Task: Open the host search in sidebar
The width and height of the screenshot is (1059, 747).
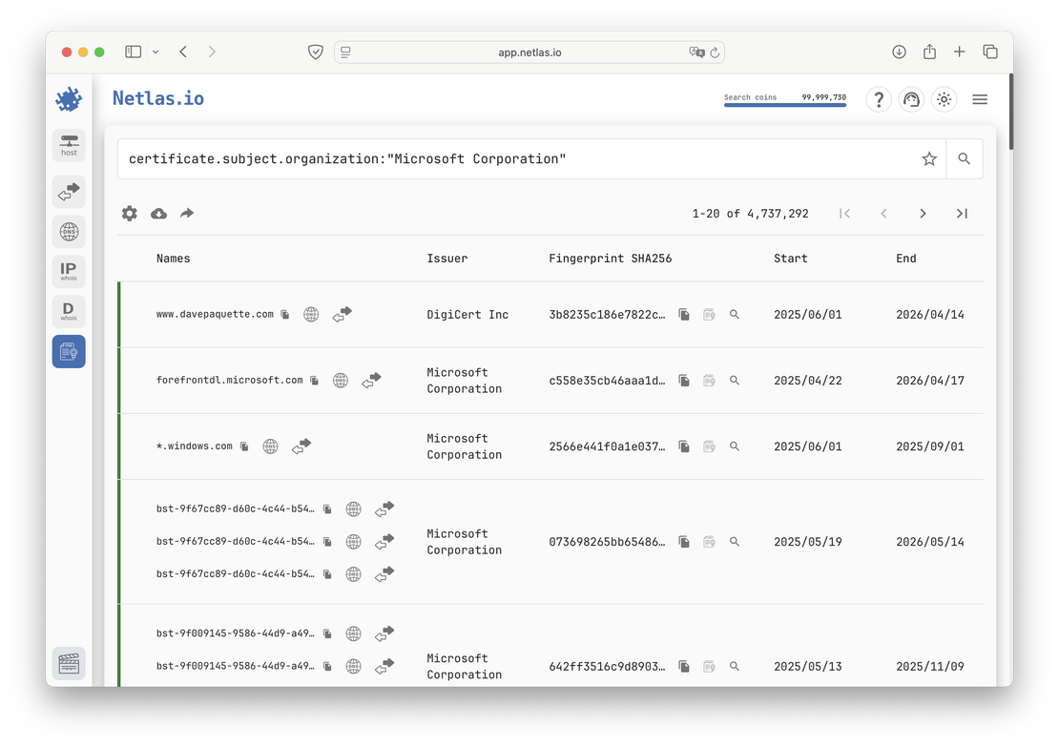Action: click(69, 145)
